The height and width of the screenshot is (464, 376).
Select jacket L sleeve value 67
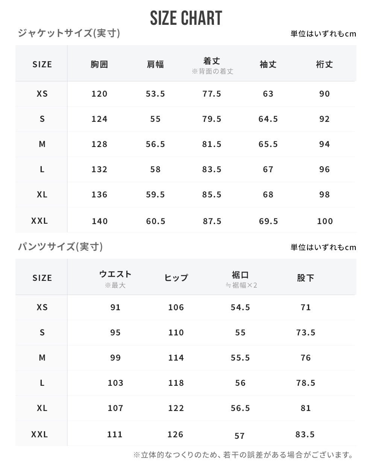[268, 169]
